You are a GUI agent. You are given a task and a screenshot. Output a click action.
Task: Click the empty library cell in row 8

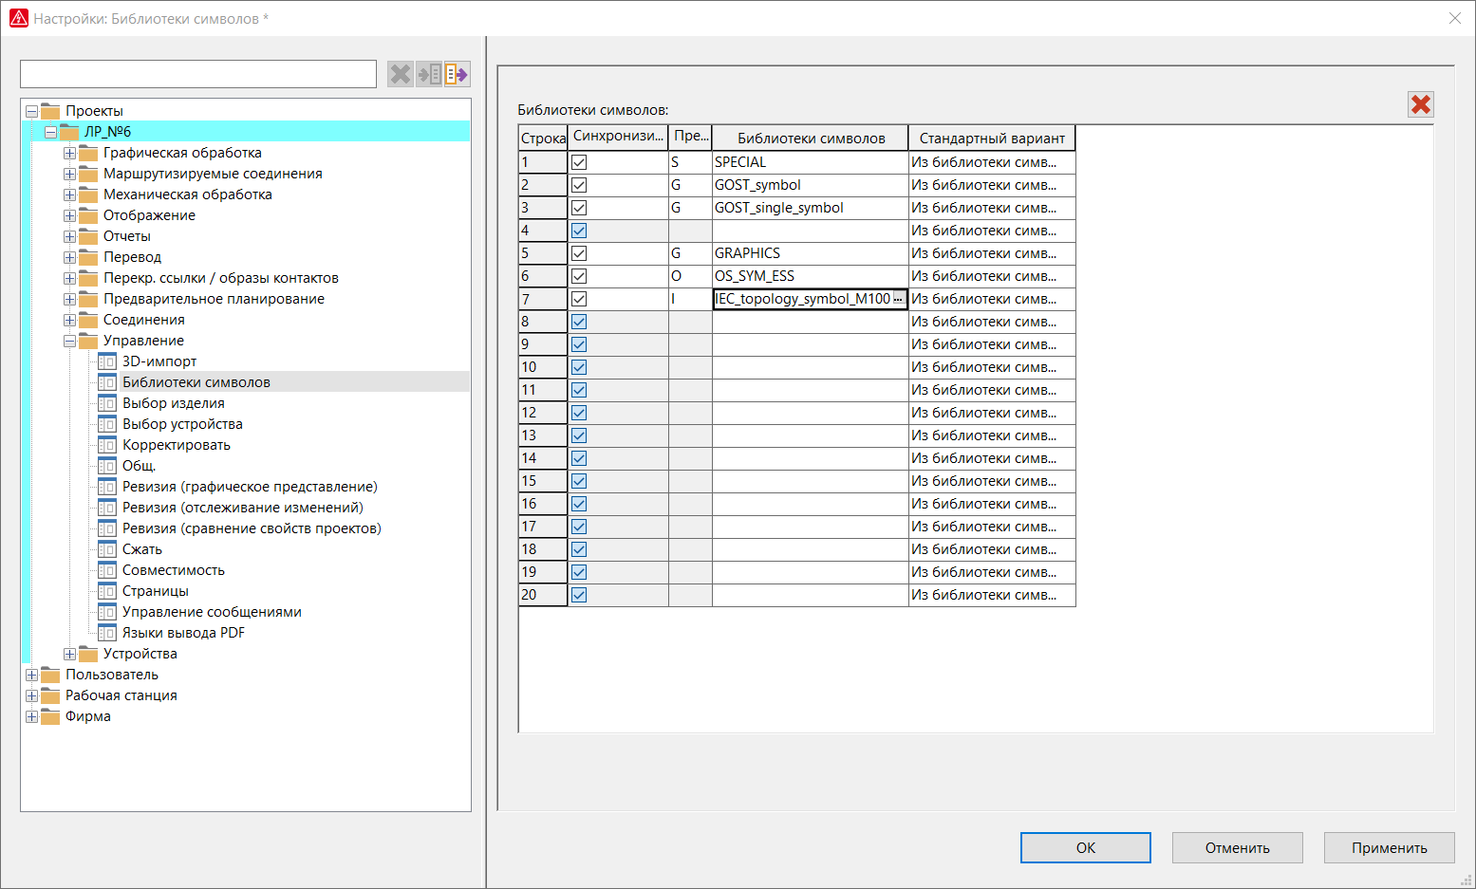pos(811,322)
